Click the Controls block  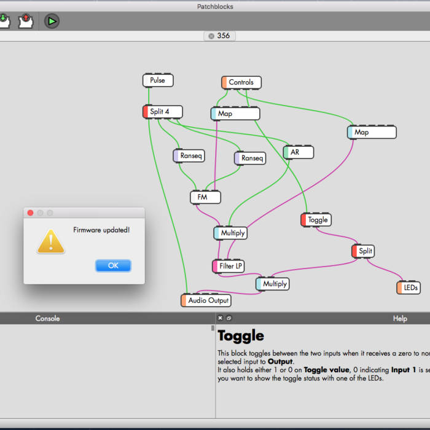pos(241,82)
